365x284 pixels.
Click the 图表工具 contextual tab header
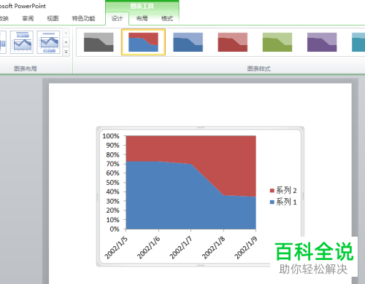pyautogui.click(x=142, y=6)
